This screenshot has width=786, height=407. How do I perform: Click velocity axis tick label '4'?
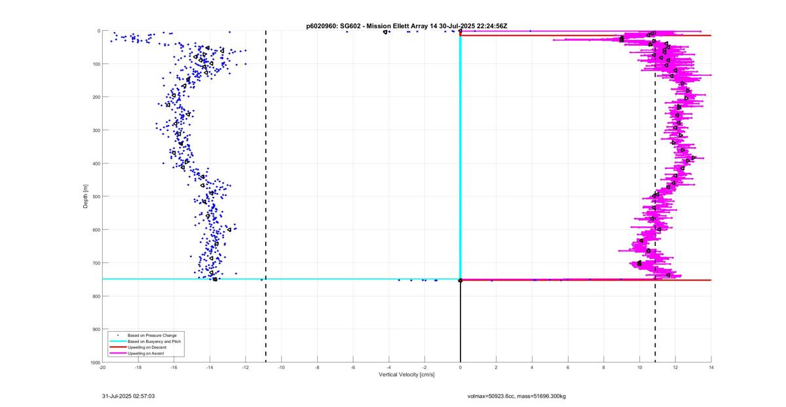click(x=533, y=367)
